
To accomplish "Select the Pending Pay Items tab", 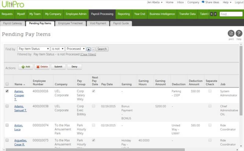I will pyautogui.click(x=40, y=23).
